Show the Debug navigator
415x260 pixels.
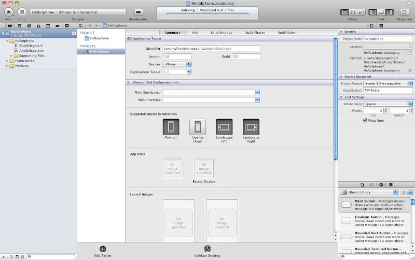coord(48,25)
